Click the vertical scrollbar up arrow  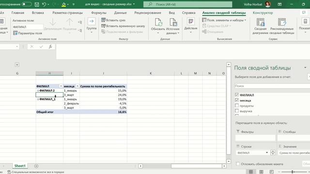tap(229, 64)
